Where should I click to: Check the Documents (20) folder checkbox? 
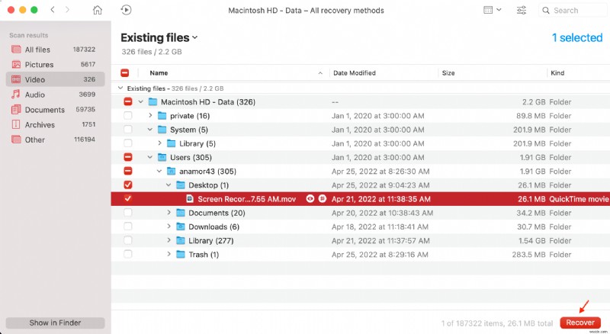127,213
